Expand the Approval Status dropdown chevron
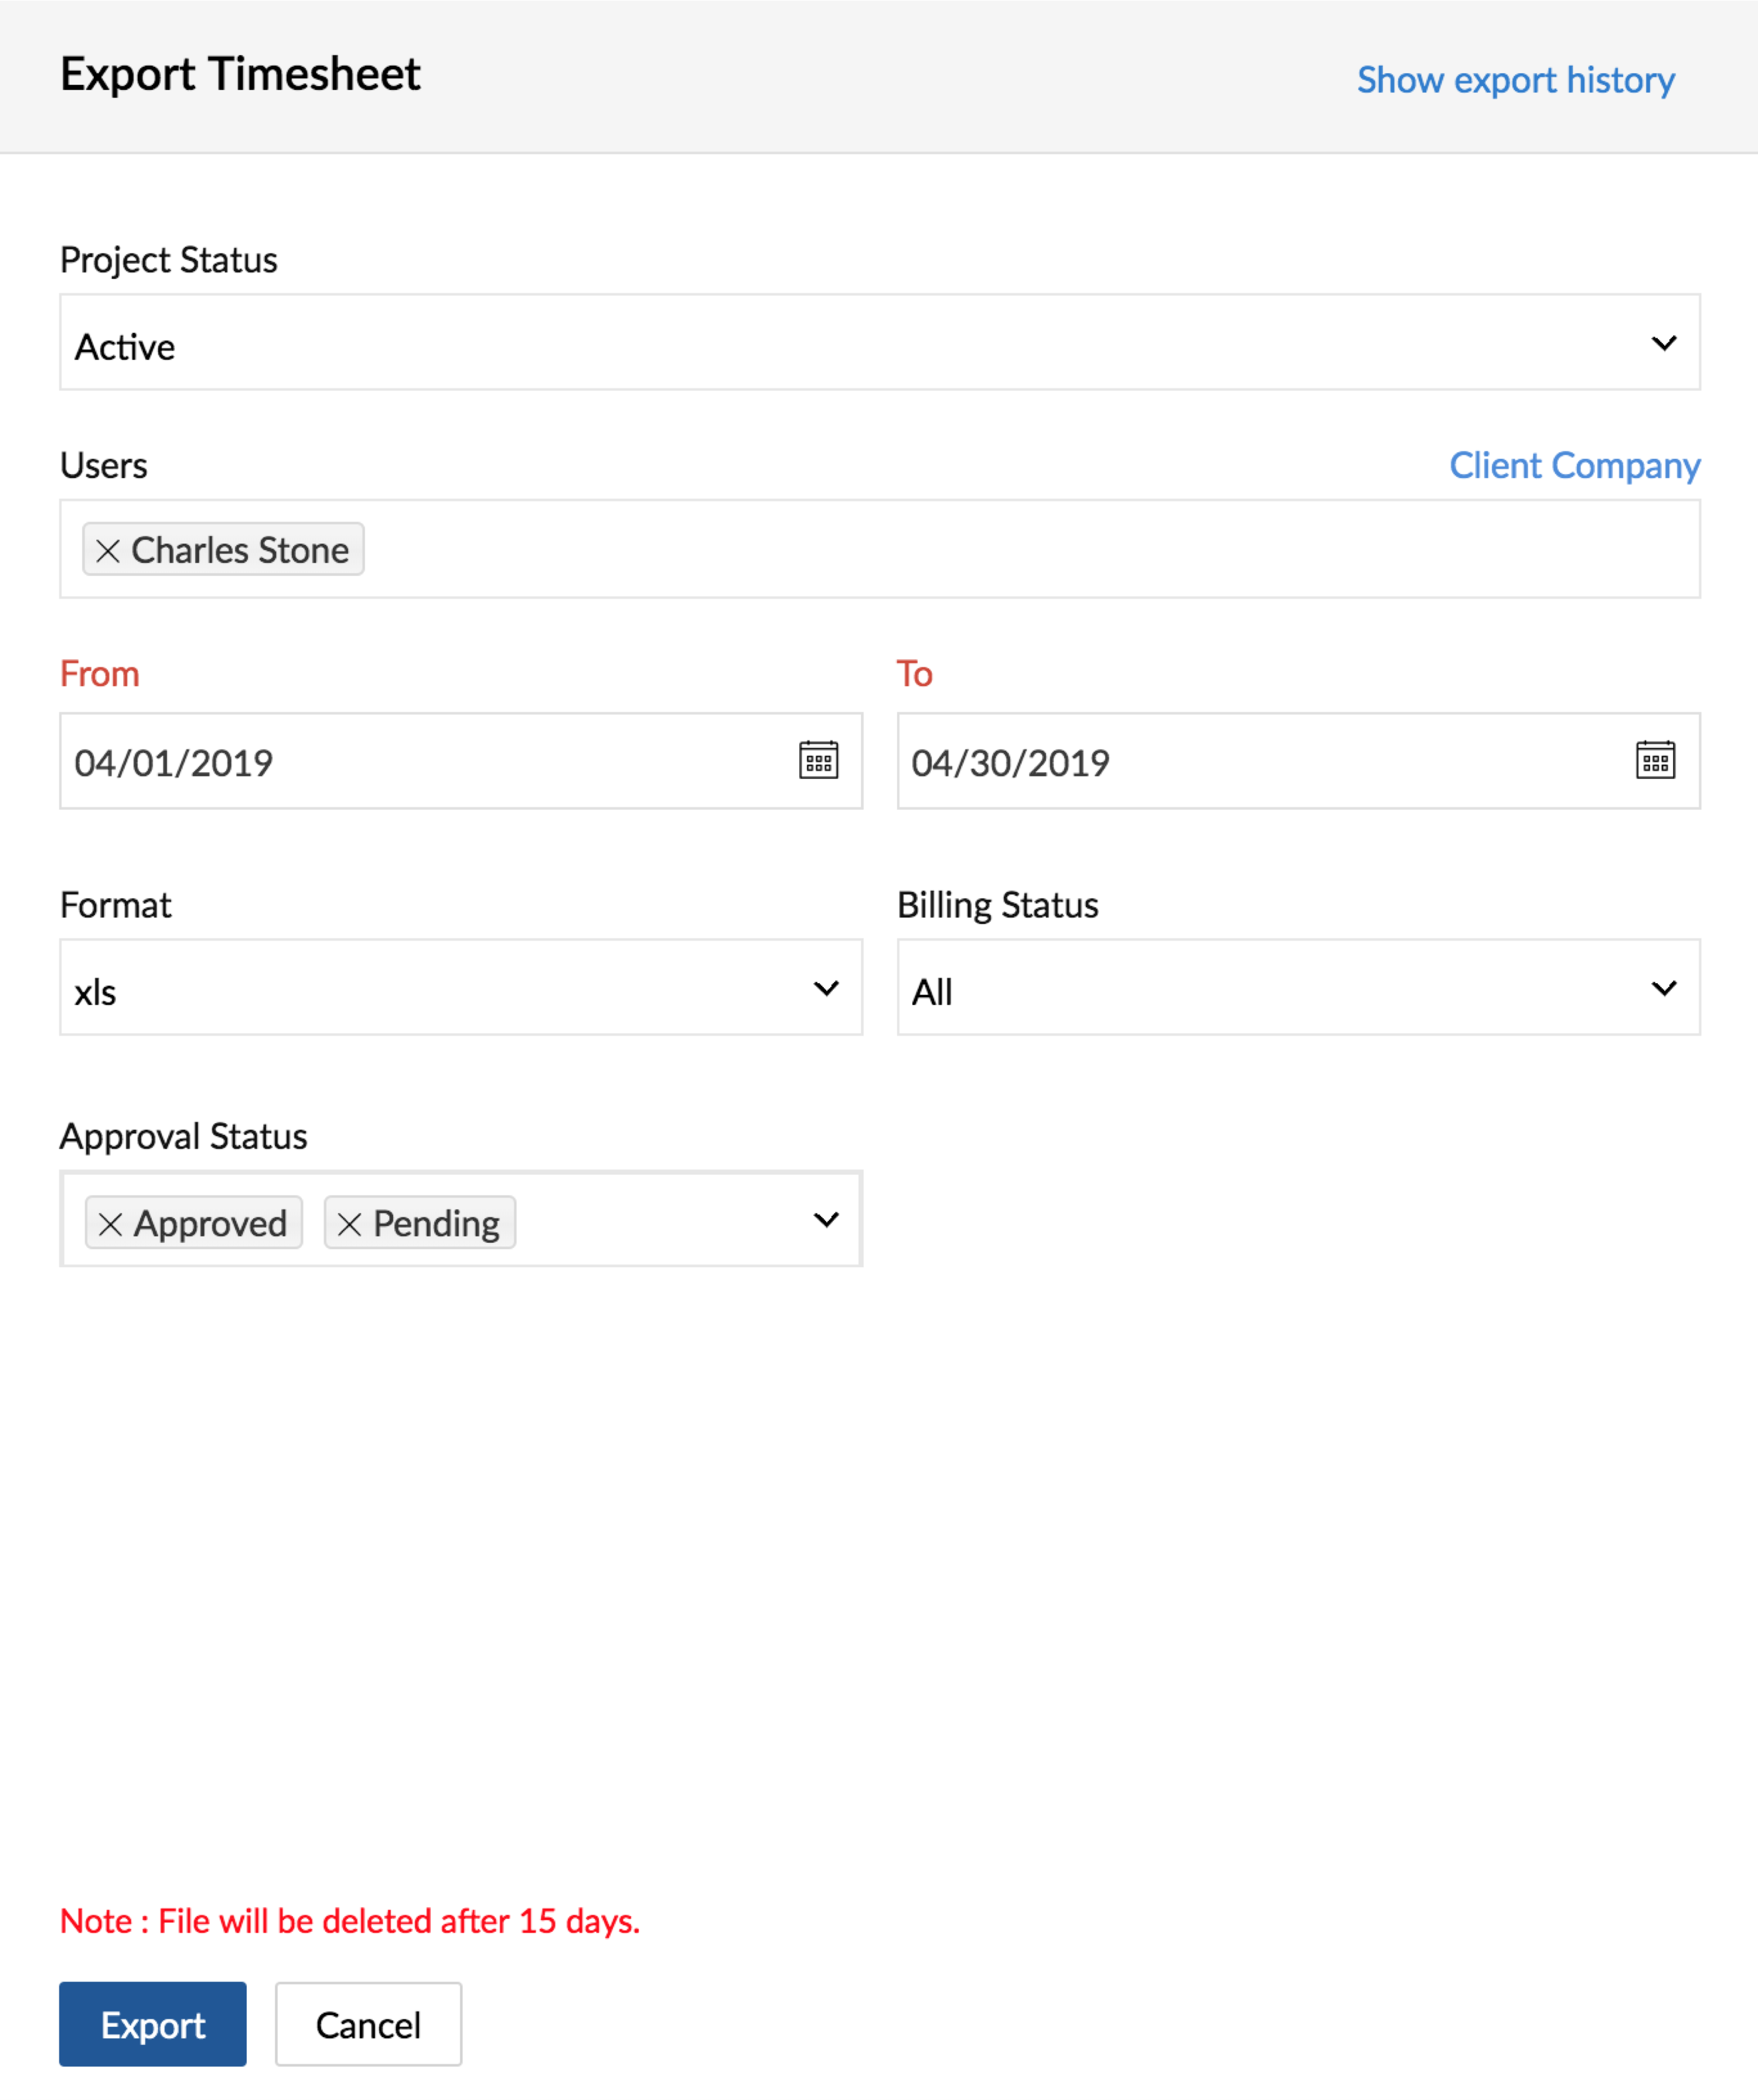 [x=826, y=1220]
